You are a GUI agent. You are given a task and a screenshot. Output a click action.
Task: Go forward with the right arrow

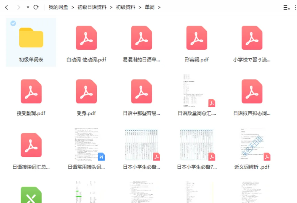tap(18, 7)
